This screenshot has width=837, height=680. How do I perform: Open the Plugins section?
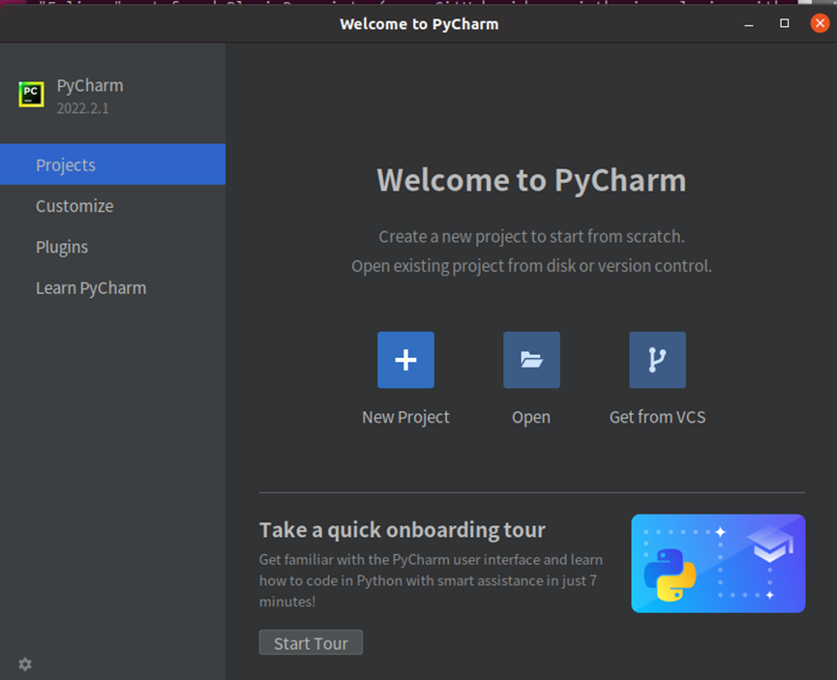(x=62, y=247)
